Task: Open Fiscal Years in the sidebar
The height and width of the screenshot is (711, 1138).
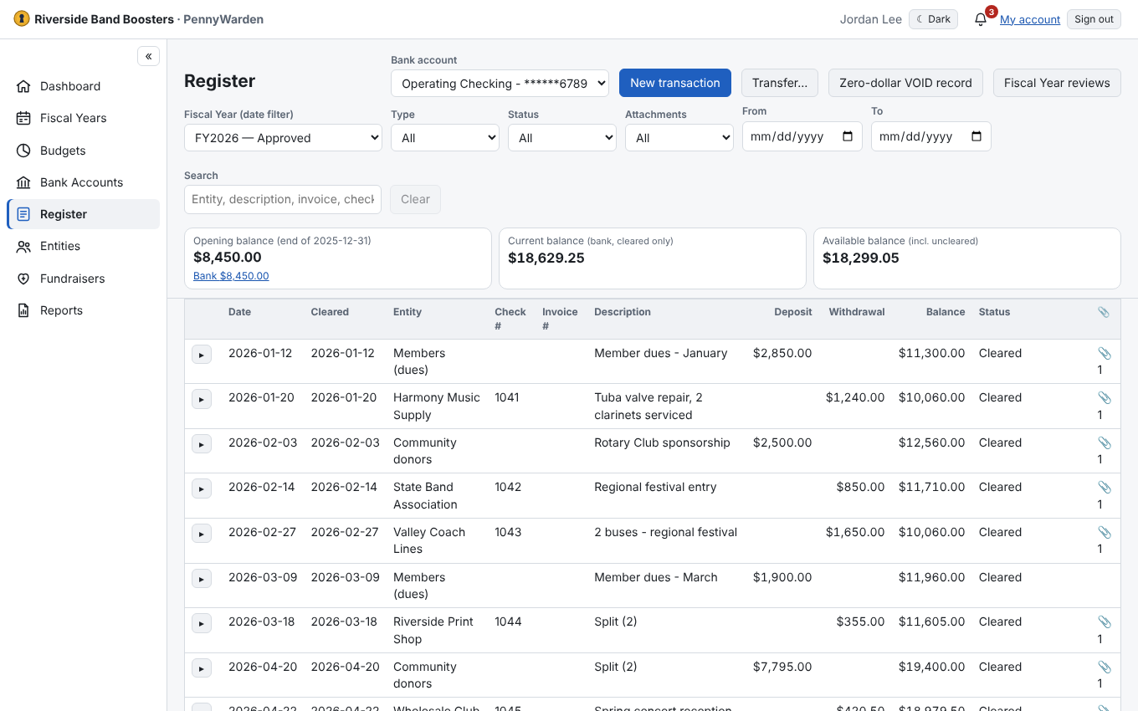Action: pyautogui.click(x=83, y=118)
